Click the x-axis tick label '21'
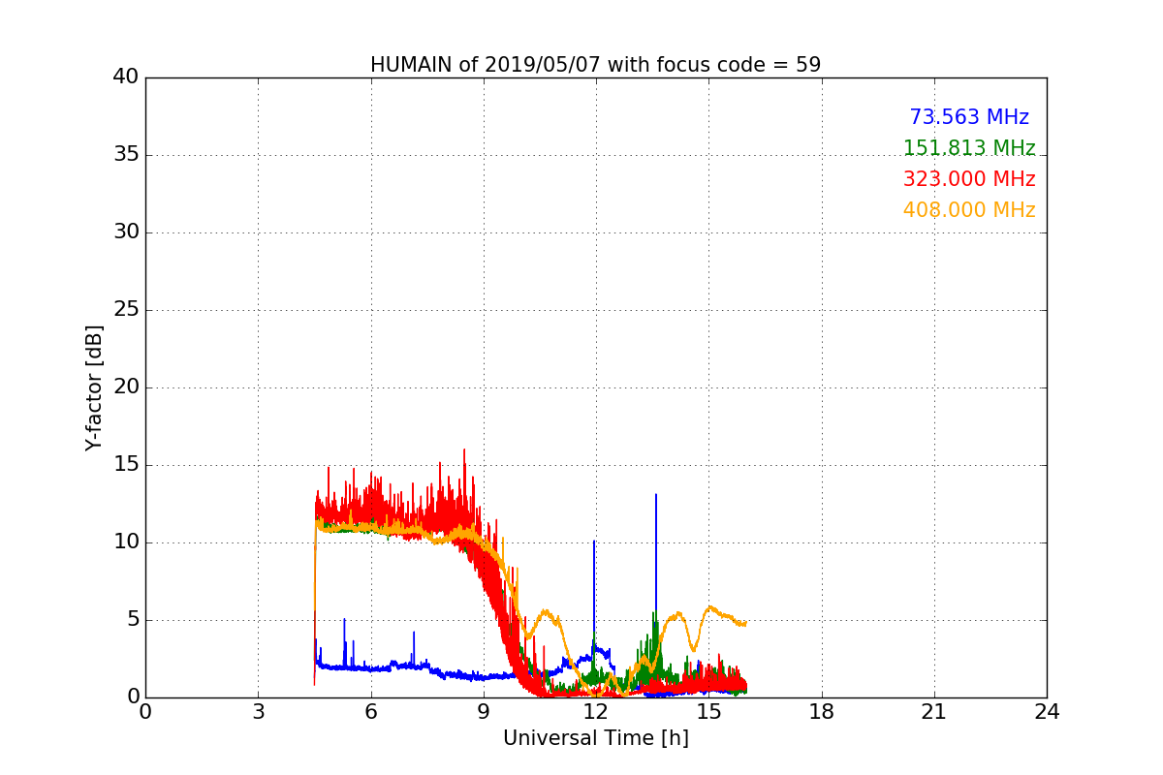 tap(934, 712)
